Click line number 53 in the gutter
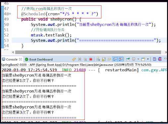The height and width of the screenshot is (124, 168). pos(6,41)
